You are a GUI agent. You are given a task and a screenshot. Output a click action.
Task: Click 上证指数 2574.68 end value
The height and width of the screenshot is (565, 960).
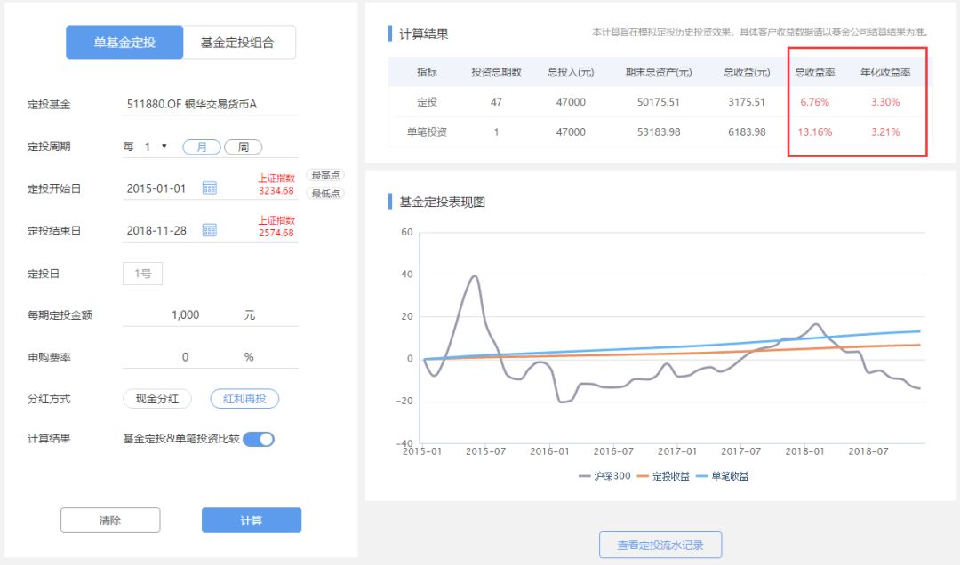276,227
